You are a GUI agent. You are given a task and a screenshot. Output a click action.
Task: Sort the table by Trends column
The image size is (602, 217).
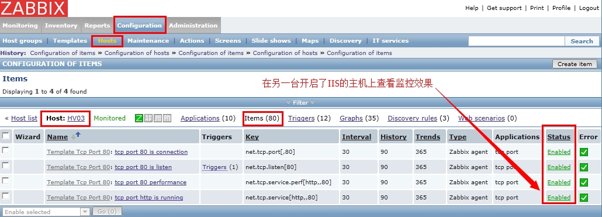tap(428, 137)
